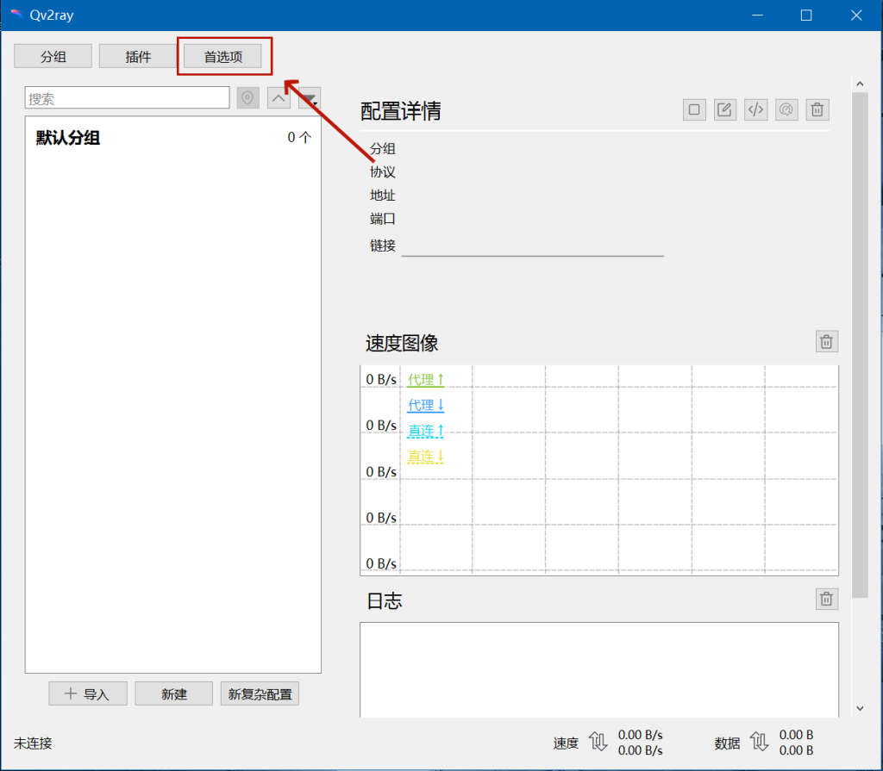Click the 新建 new button
The height and width of the screenshot is (771, 883).
(174, 694)
